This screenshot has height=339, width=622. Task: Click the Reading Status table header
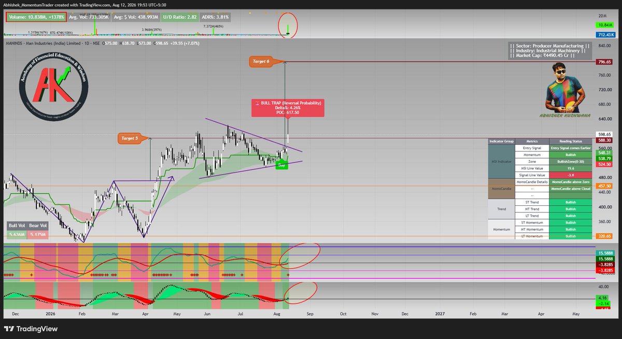click(x=571, y=141)
